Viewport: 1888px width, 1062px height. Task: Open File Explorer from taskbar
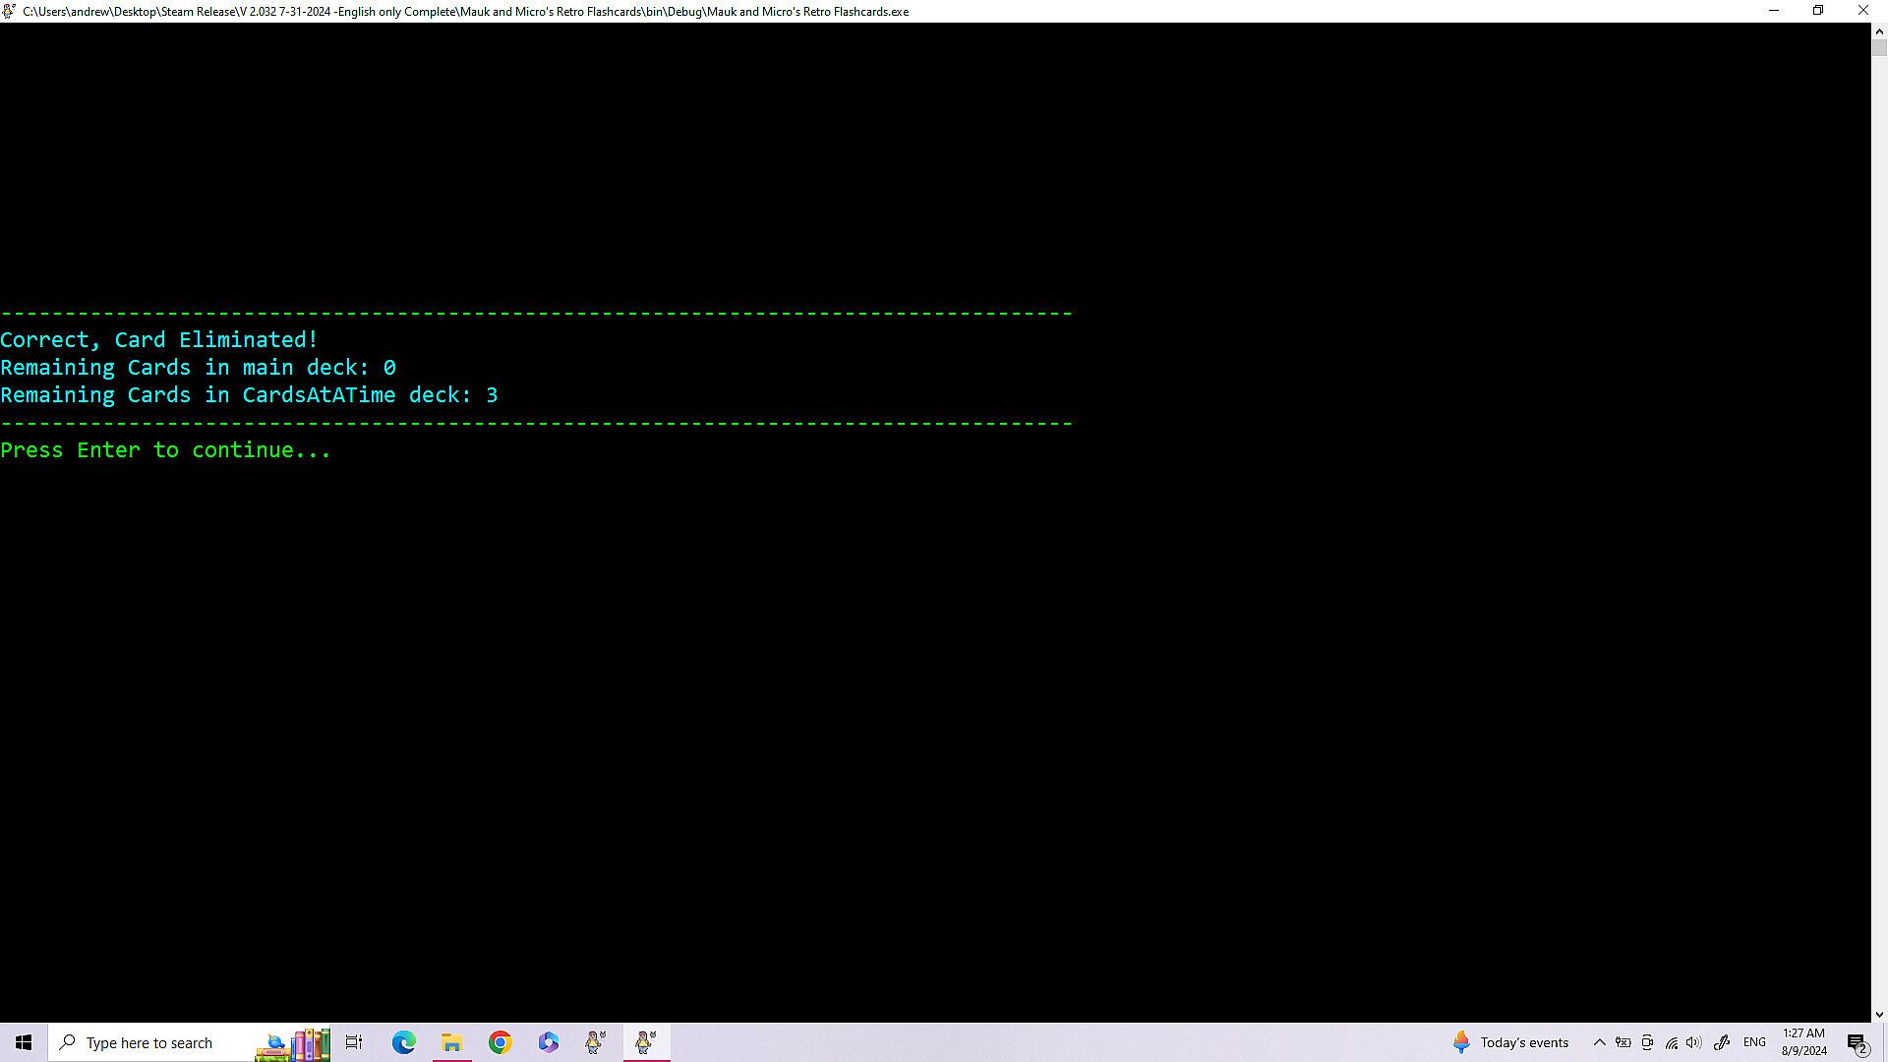coord(451,1042)
